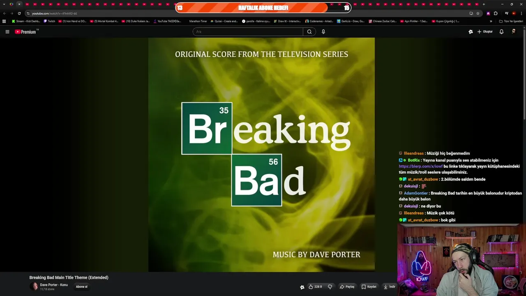The width and height of the screenshot is (526, 296).
Task: Open the Twitch bookmark
Action: 49,21
